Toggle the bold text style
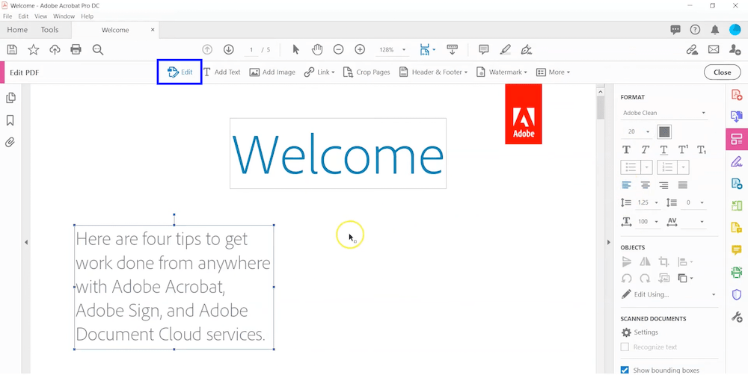This screenshot has width=748, height=375. 626,149
